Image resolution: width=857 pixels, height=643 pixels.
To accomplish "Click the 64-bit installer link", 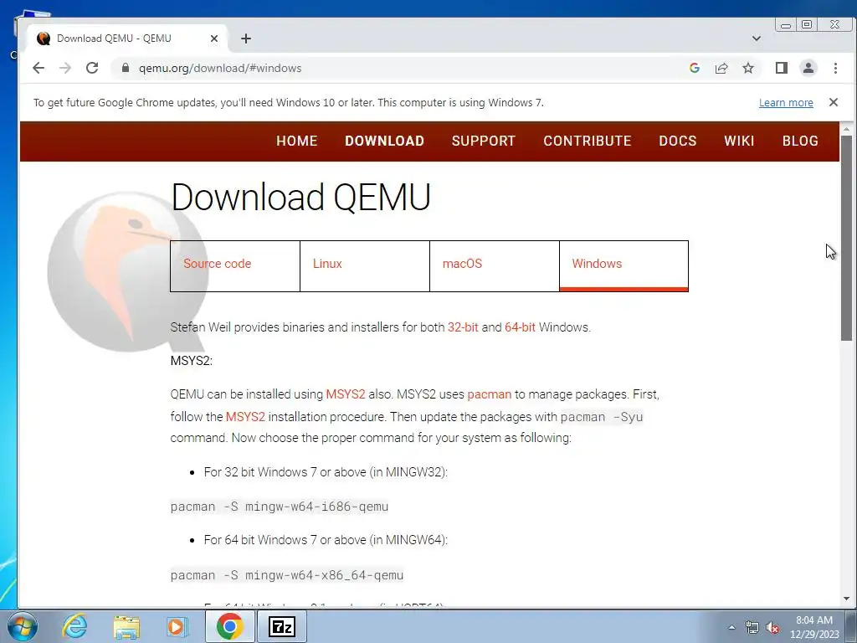I will point(520,327).
